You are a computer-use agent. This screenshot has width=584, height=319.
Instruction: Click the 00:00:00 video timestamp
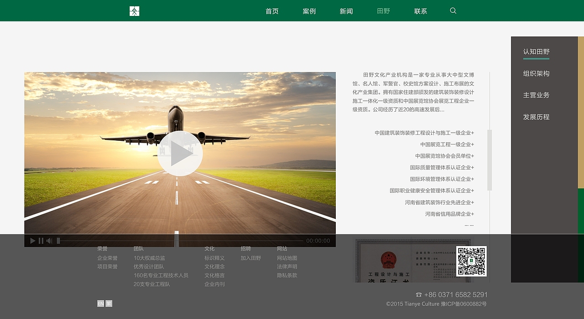[318, 241]
